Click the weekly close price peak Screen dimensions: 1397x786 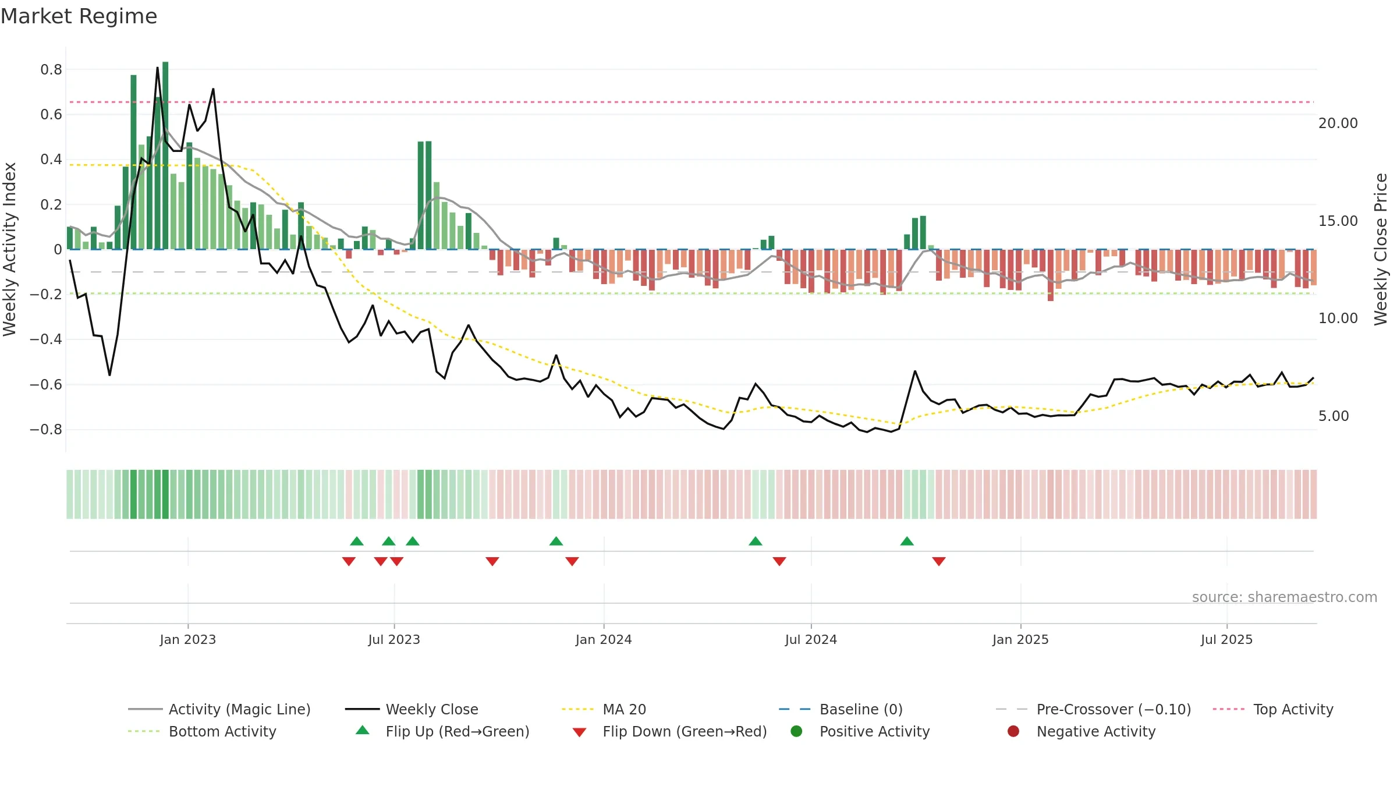coord(157,68)
